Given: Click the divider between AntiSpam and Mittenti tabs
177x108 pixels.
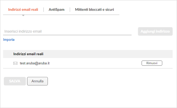Looking at the screenshot, I should click(70, 10).
